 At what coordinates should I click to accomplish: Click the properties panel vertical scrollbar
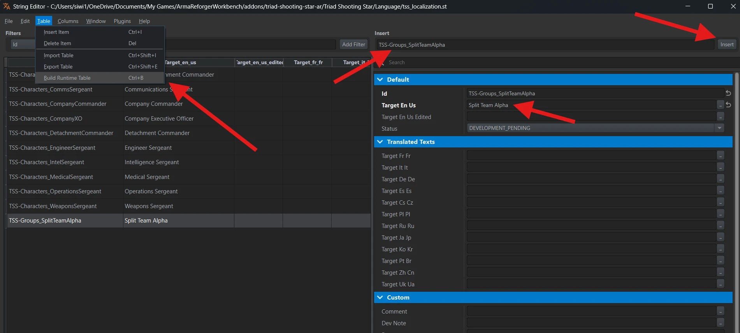point(736,202)
